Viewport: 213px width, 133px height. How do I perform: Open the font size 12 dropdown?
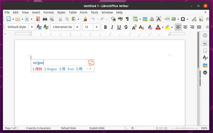click(97, 27)
